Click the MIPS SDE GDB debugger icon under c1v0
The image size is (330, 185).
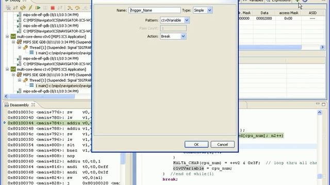click(20, 75)
